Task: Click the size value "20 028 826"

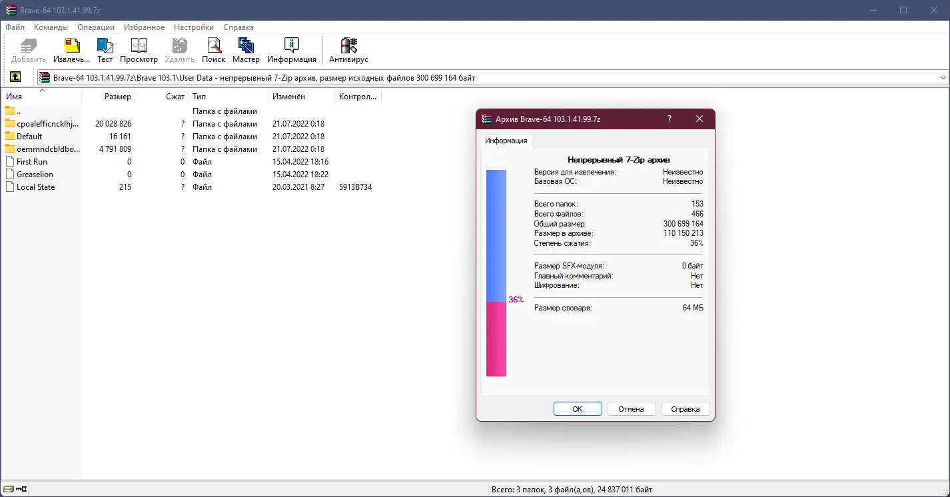Action: (x=113, y=124)
